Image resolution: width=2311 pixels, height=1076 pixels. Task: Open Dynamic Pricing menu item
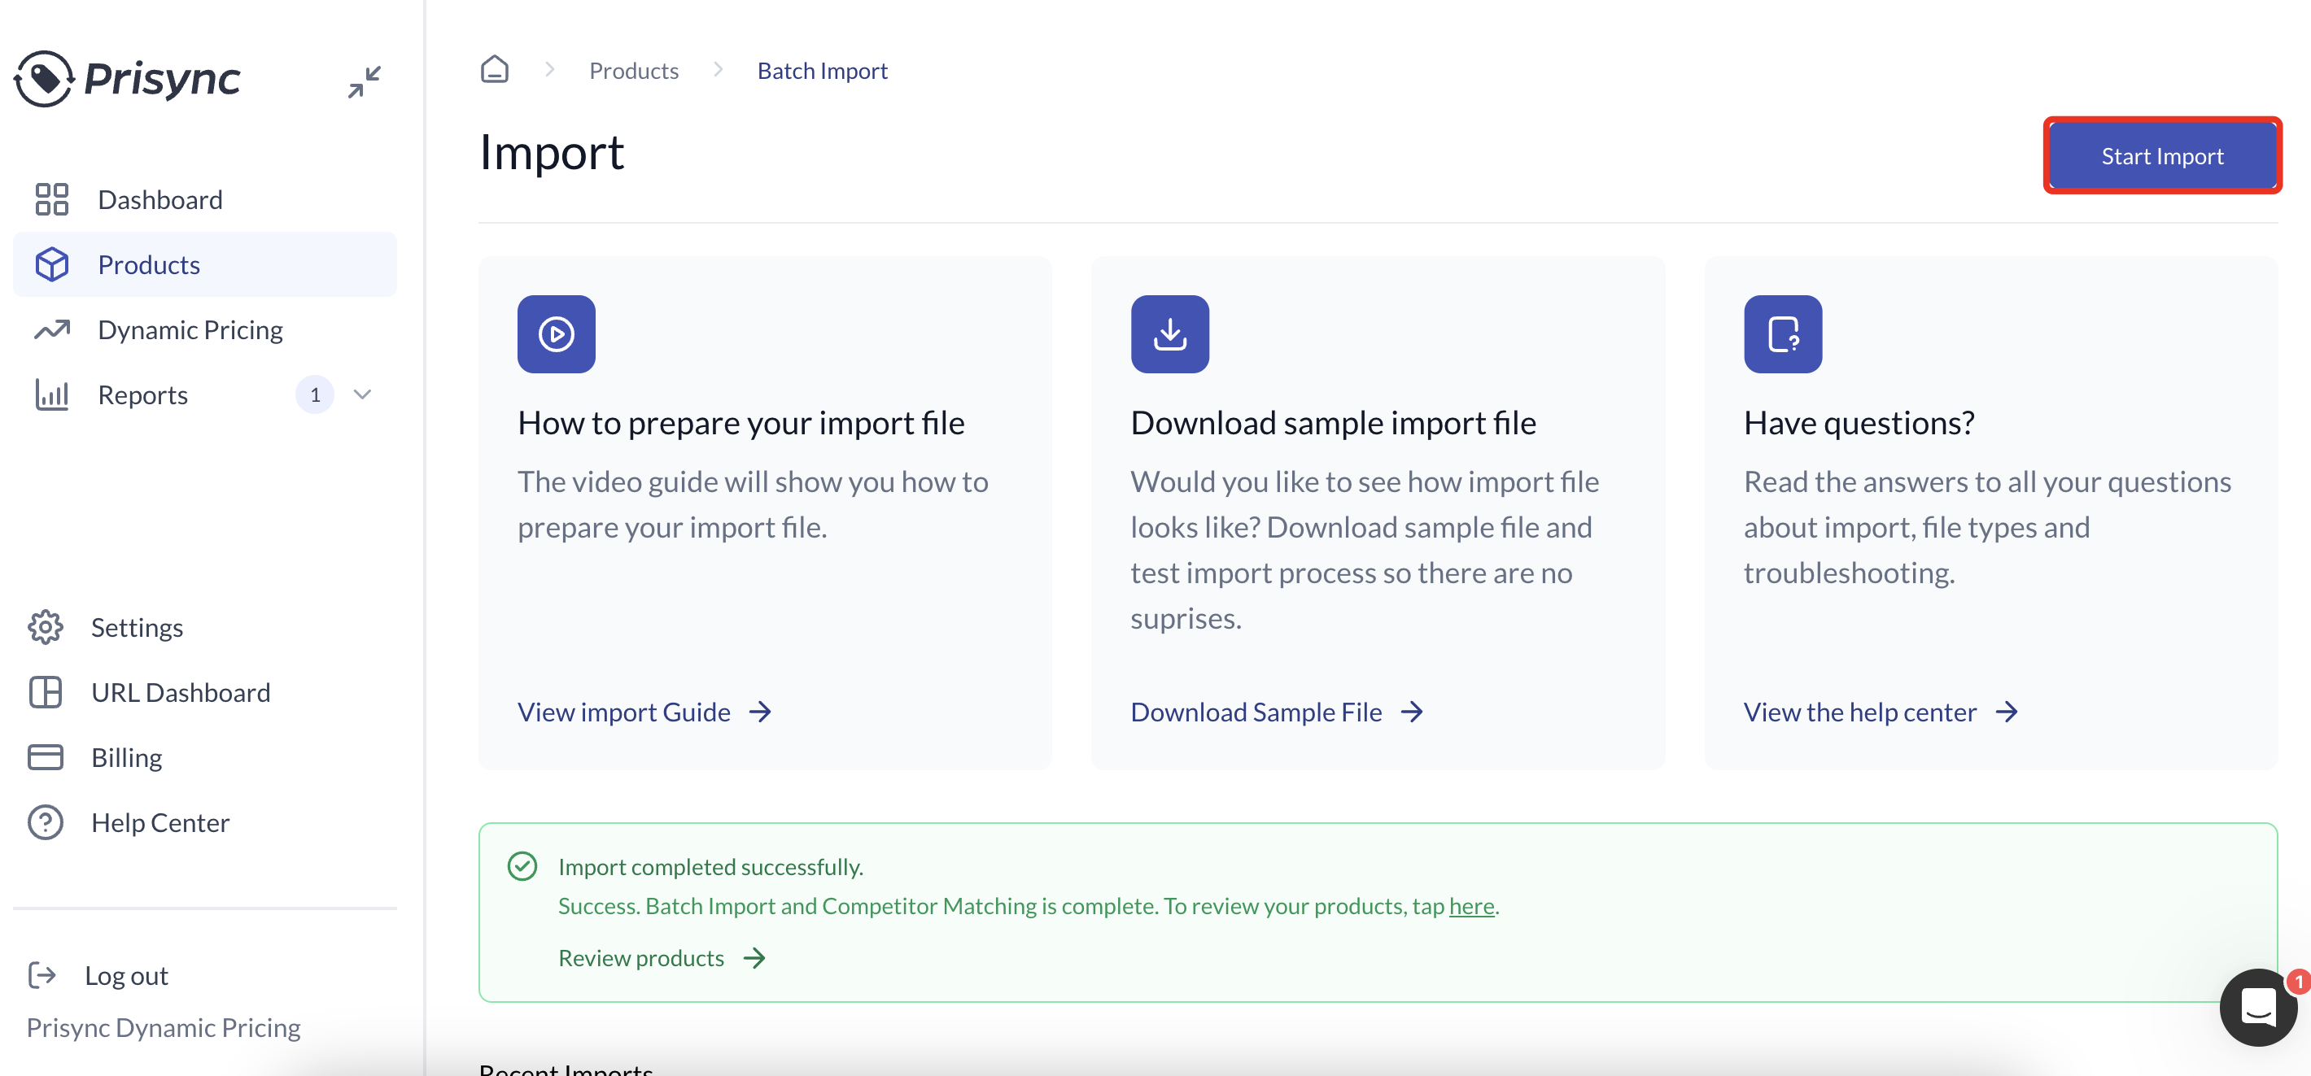(204, 330)
